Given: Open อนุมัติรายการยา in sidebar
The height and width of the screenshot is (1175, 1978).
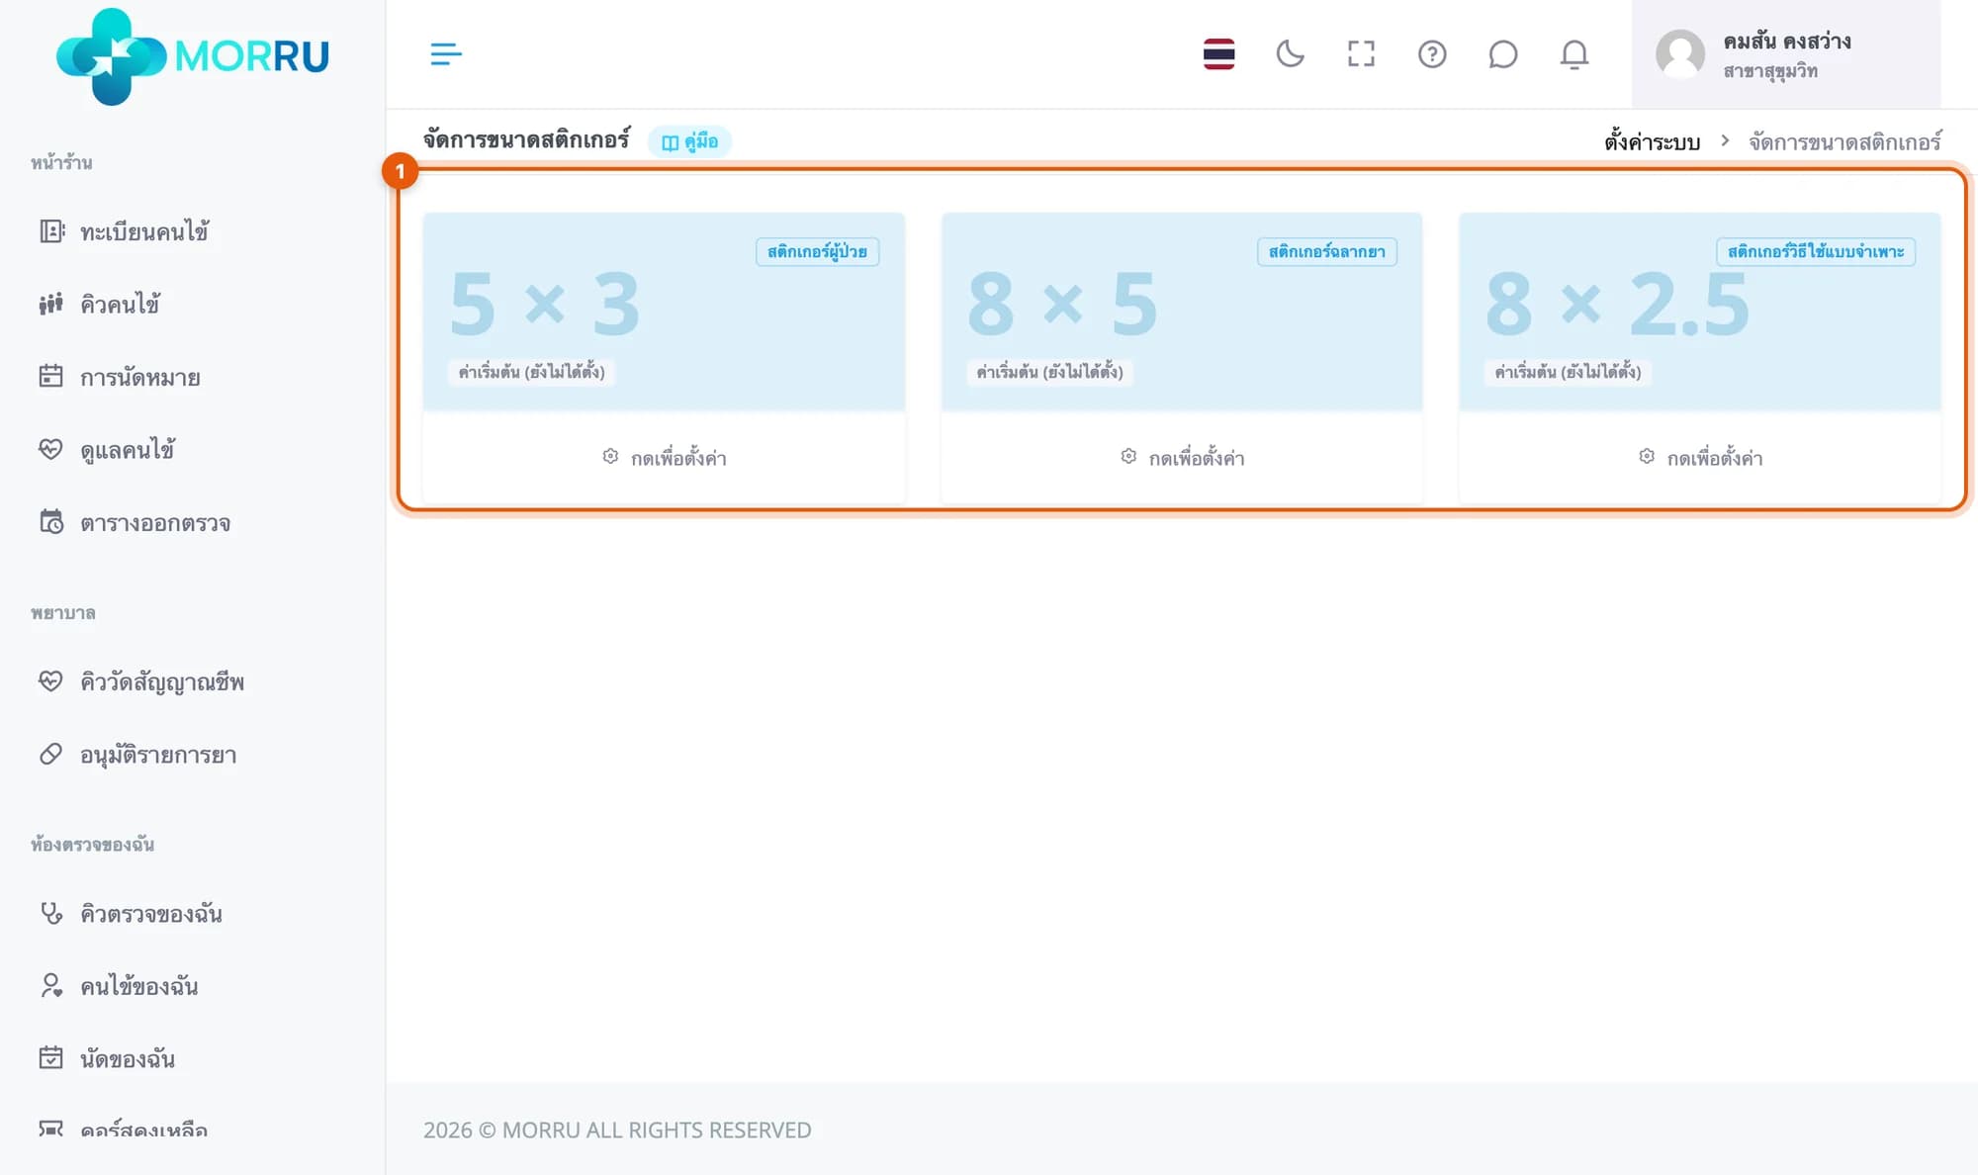Looking at the screenshot, I should tap(137, 755).
